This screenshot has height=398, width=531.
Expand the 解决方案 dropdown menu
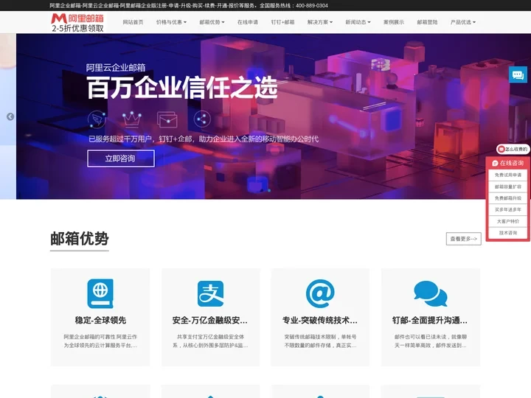click(320, 22)
